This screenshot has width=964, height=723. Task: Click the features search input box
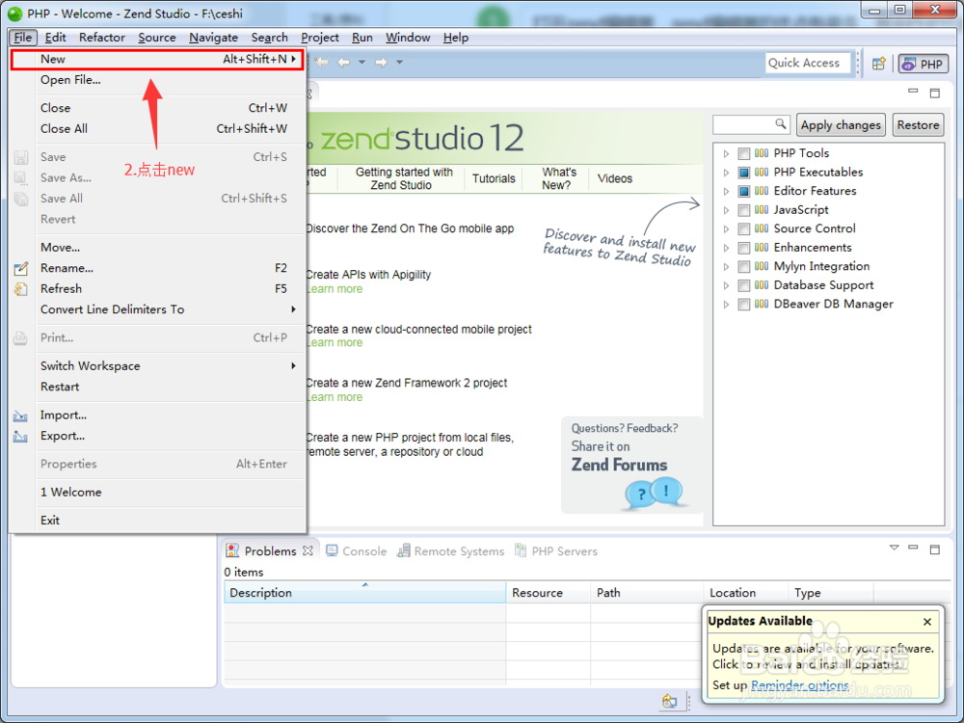[x=751, y=124]
